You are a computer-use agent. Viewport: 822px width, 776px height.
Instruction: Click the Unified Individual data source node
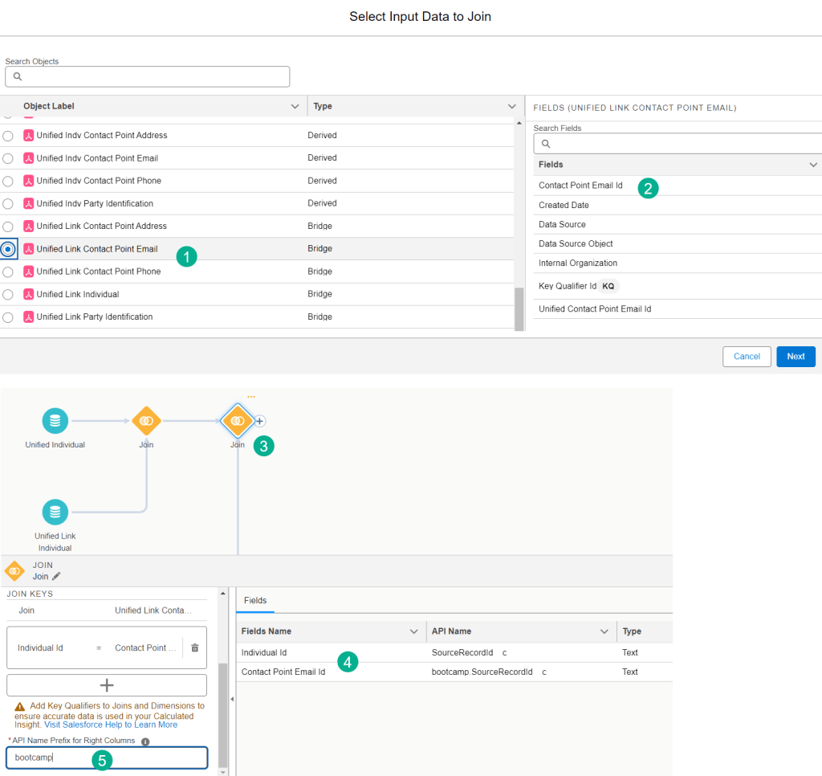pos(55,420)
